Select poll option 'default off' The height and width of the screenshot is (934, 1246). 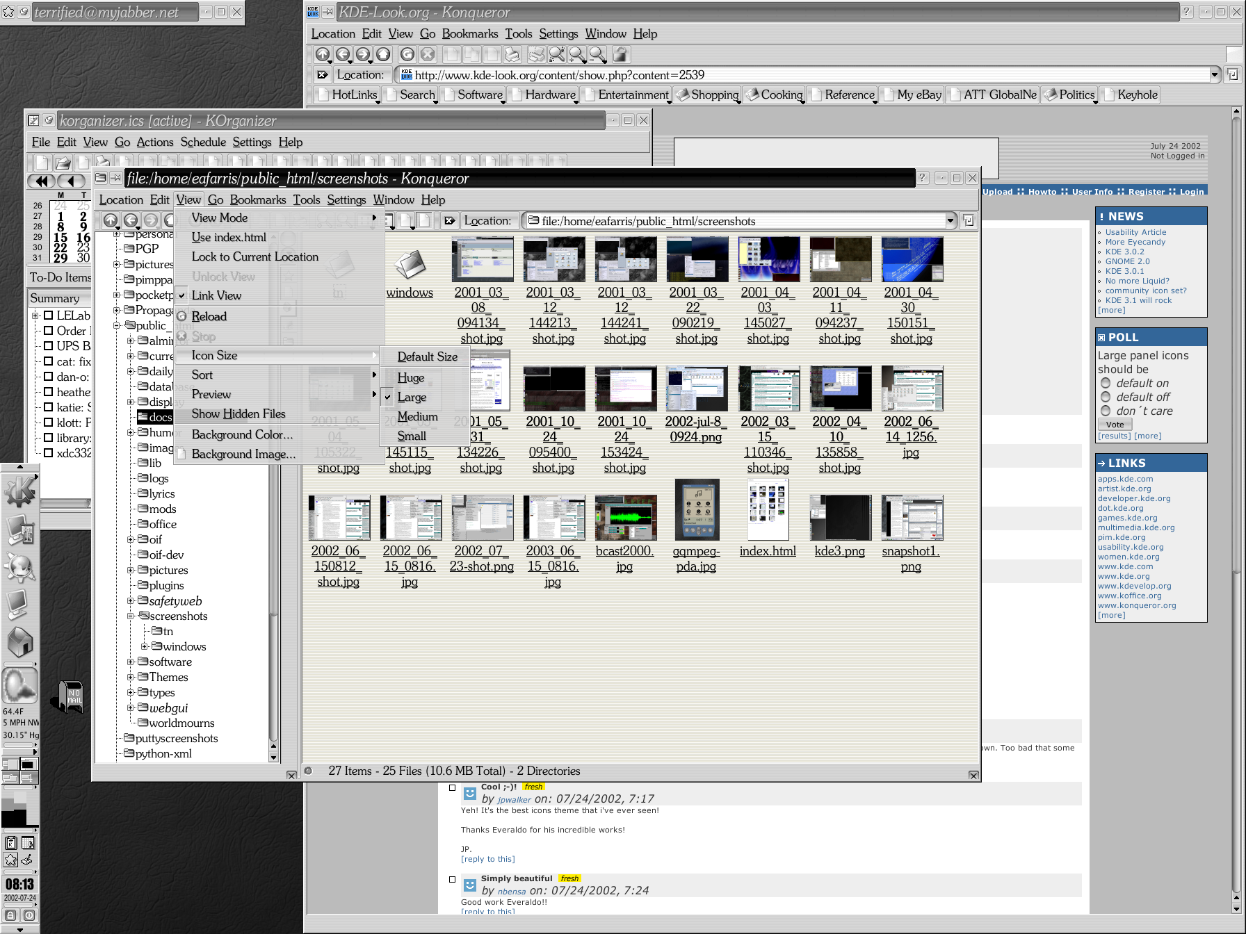1106,397
